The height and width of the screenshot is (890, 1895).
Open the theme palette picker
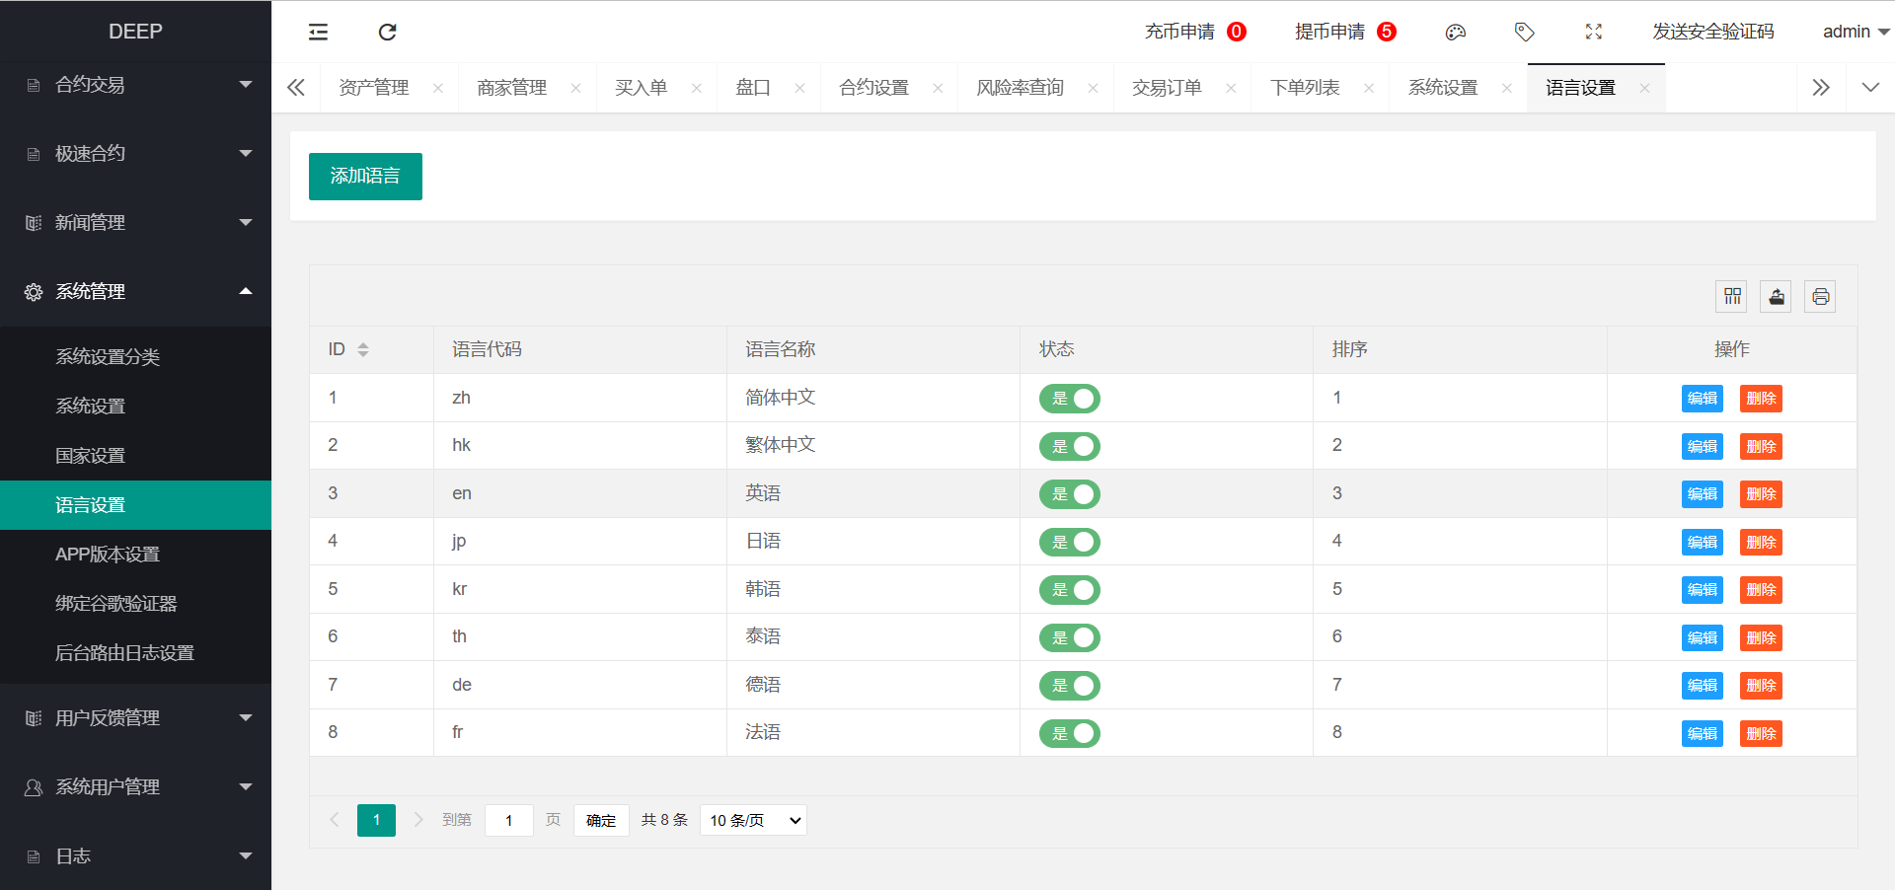[x=1455, y=32]
